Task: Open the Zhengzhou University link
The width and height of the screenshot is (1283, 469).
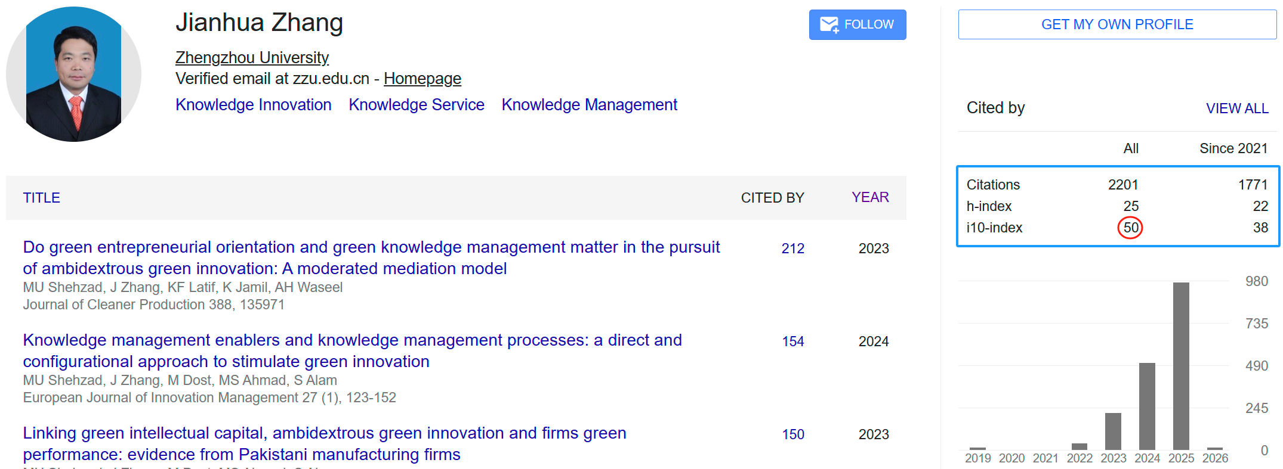Action: 252,57
